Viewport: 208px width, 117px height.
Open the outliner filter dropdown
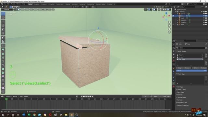(x=202, y=6)
